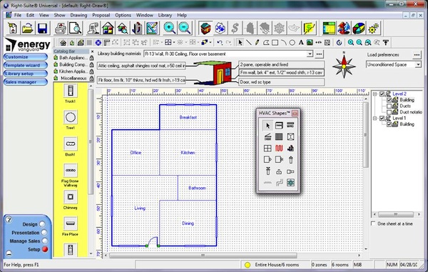
Task: Open Library building materials dropdown
Action: click(x=310, y=54)
